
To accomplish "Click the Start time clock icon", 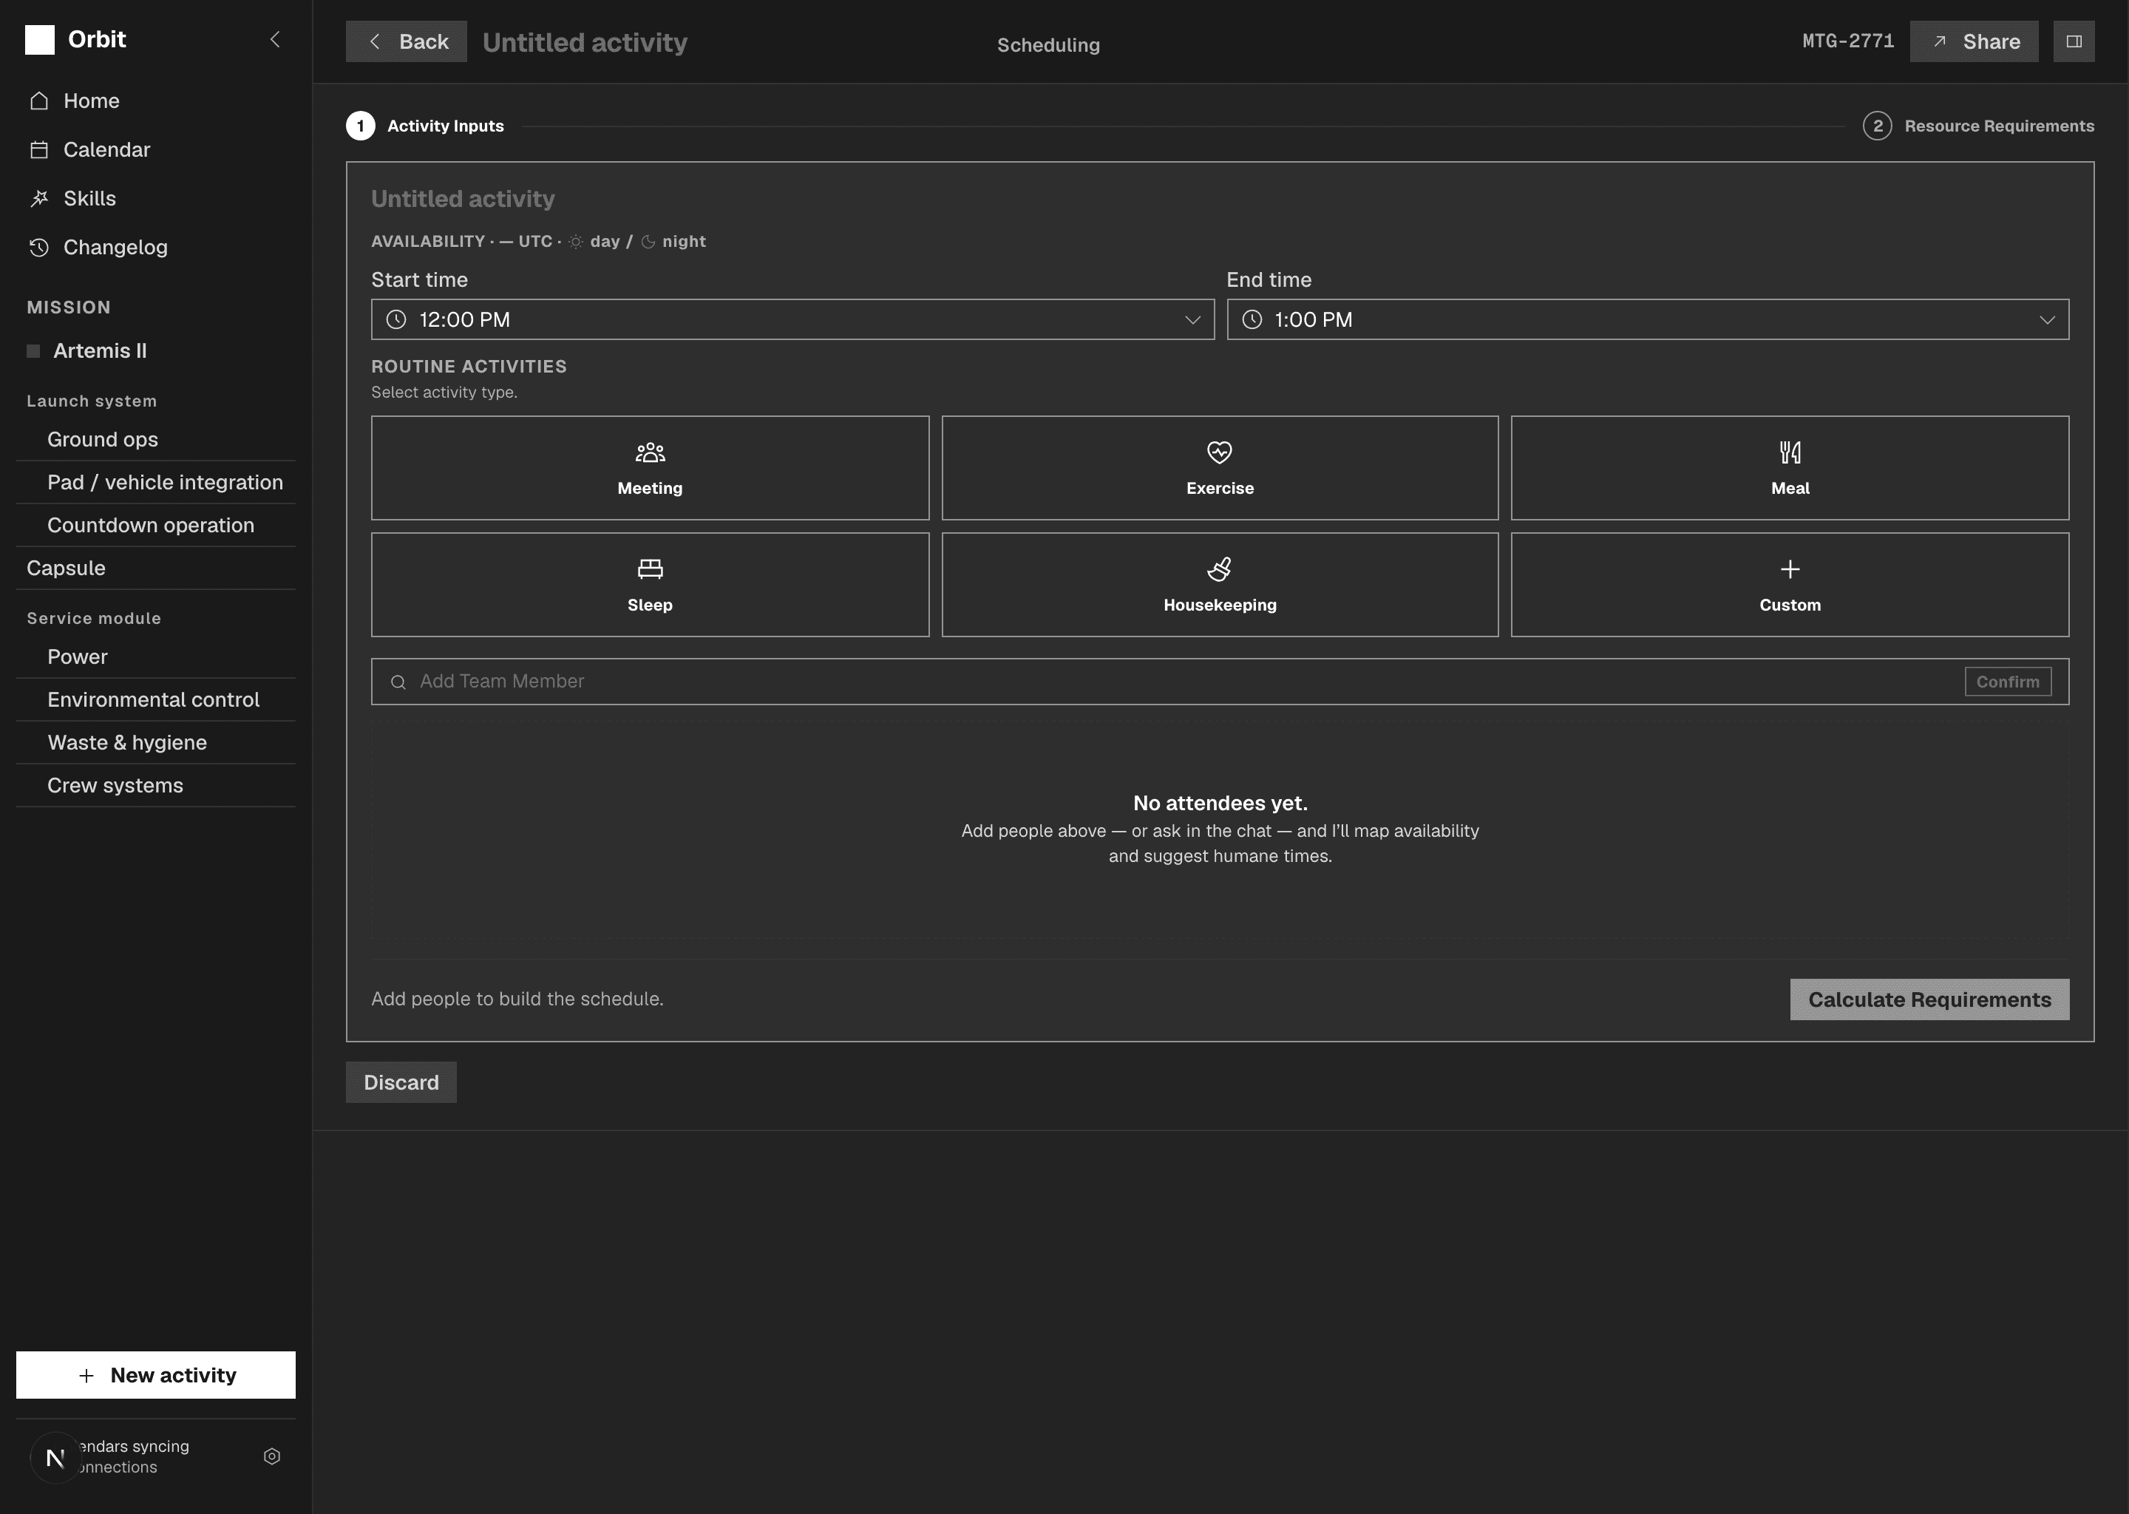I will pos(396,320).
